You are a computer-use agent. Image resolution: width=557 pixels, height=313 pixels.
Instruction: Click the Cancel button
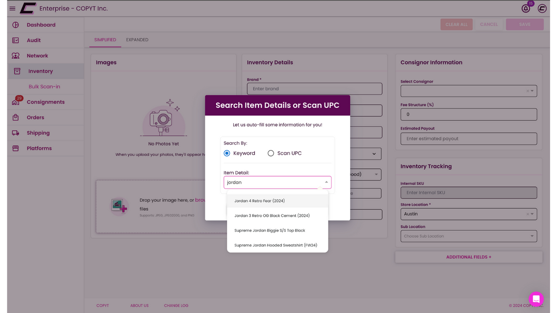tap(489, 24)
